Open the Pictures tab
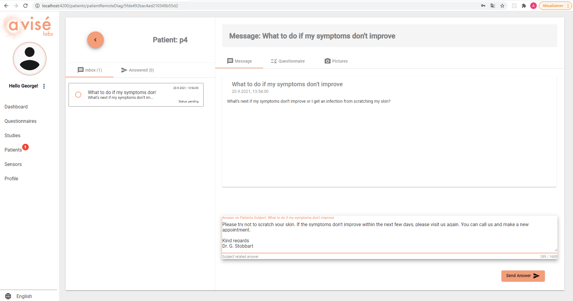573x301 pixels. click(336, 61)
